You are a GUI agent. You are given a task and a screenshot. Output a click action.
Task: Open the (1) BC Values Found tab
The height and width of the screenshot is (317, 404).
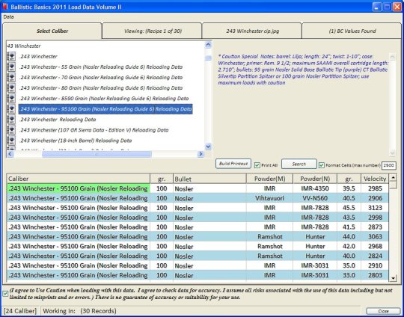(352, 31)
